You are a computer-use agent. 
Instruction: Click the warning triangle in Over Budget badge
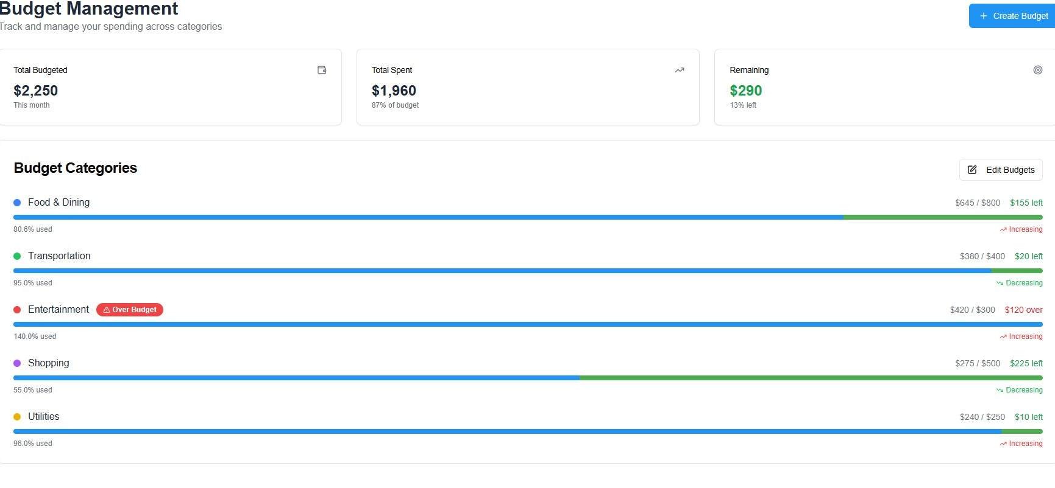point(106,310)
